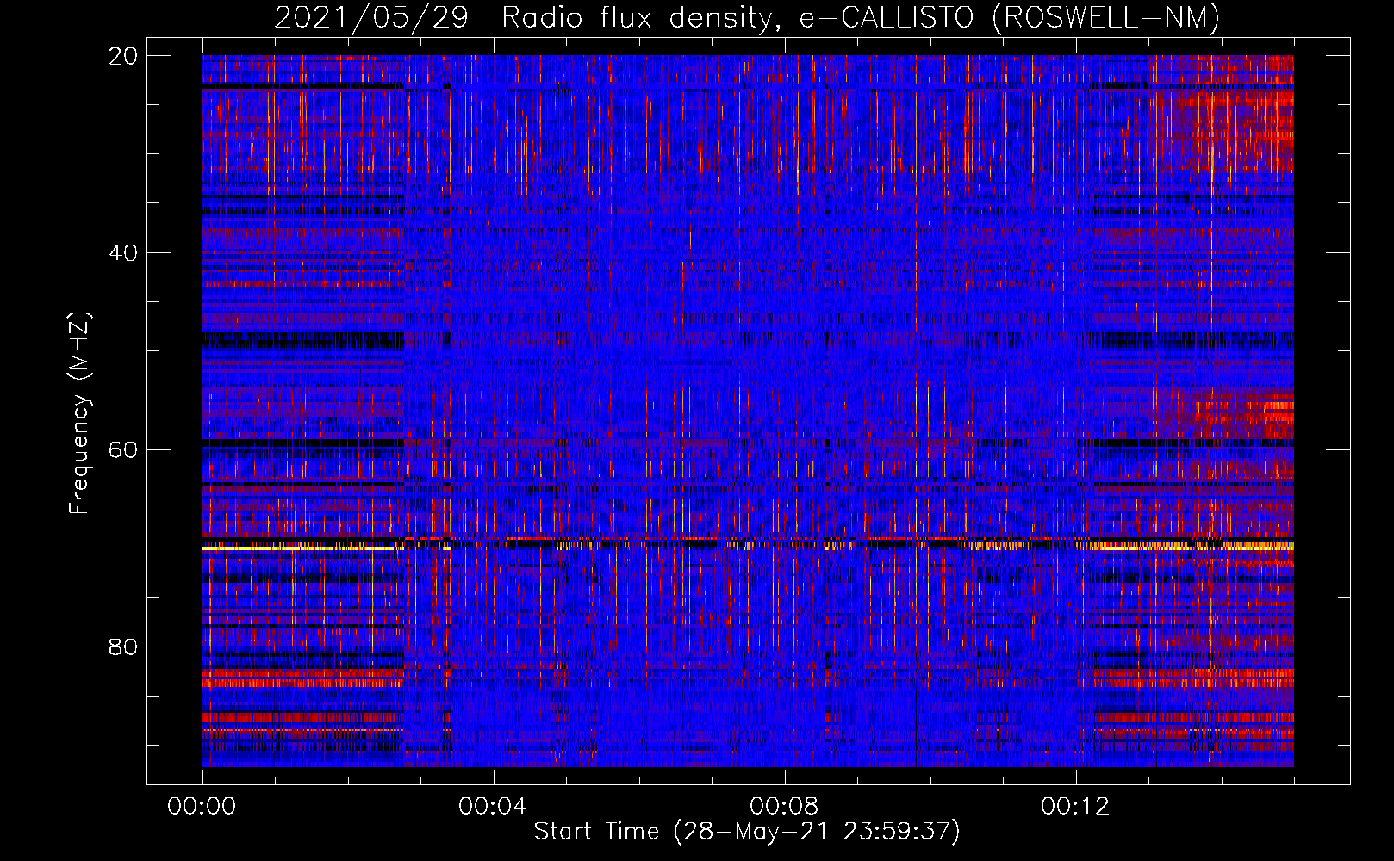Click the '80' frequency tick label
Screen dimensions: 1394x861
(x=123, y=647)
